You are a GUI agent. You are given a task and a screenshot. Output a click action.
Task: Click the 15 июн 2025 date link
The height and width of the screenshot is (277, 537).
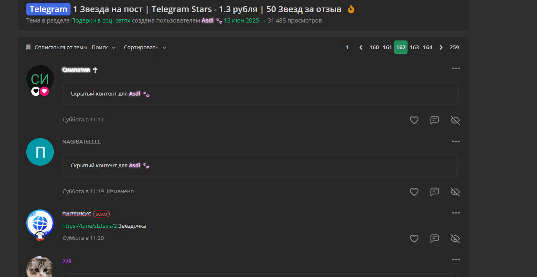pyautogui.click(x=242, y=20)
